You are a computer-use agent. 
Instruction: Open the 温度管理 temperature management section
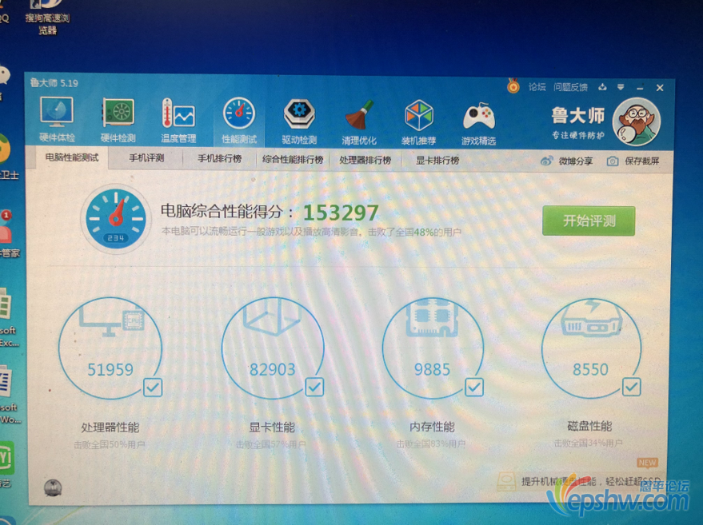click(x=178, y=120)
